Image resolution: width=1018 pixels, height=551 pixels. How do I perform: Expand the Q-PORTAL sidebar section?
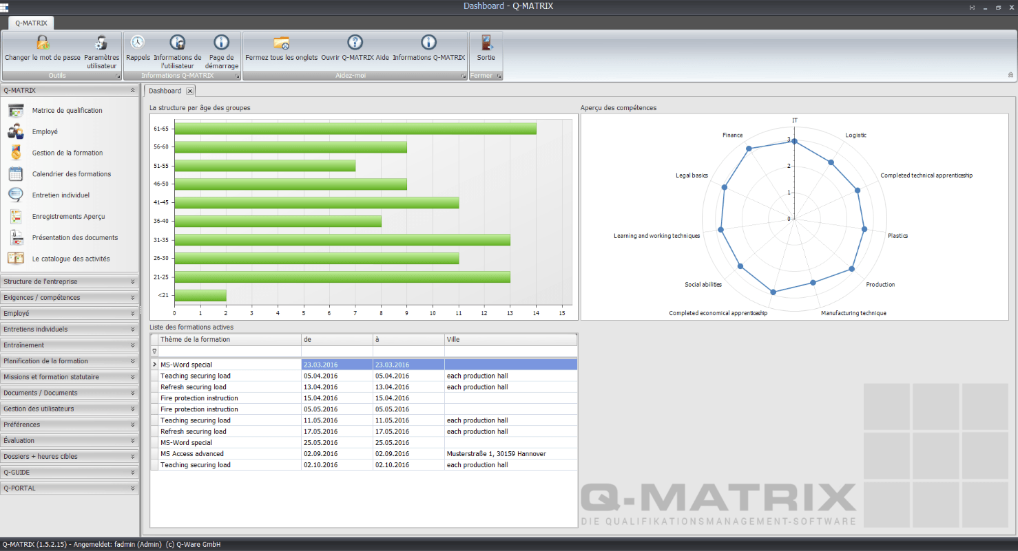(69, 488)
